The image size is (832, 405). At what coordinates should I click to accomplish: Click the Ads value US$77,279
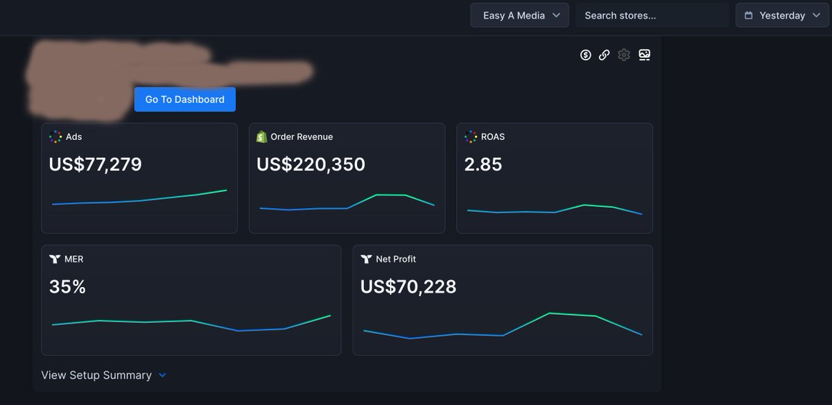click(96, 164)
